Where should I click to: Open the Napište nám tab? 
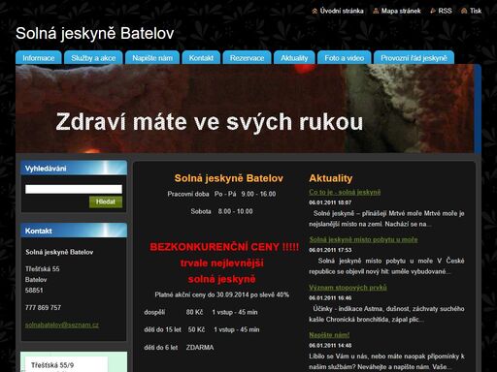pos(152,58)
